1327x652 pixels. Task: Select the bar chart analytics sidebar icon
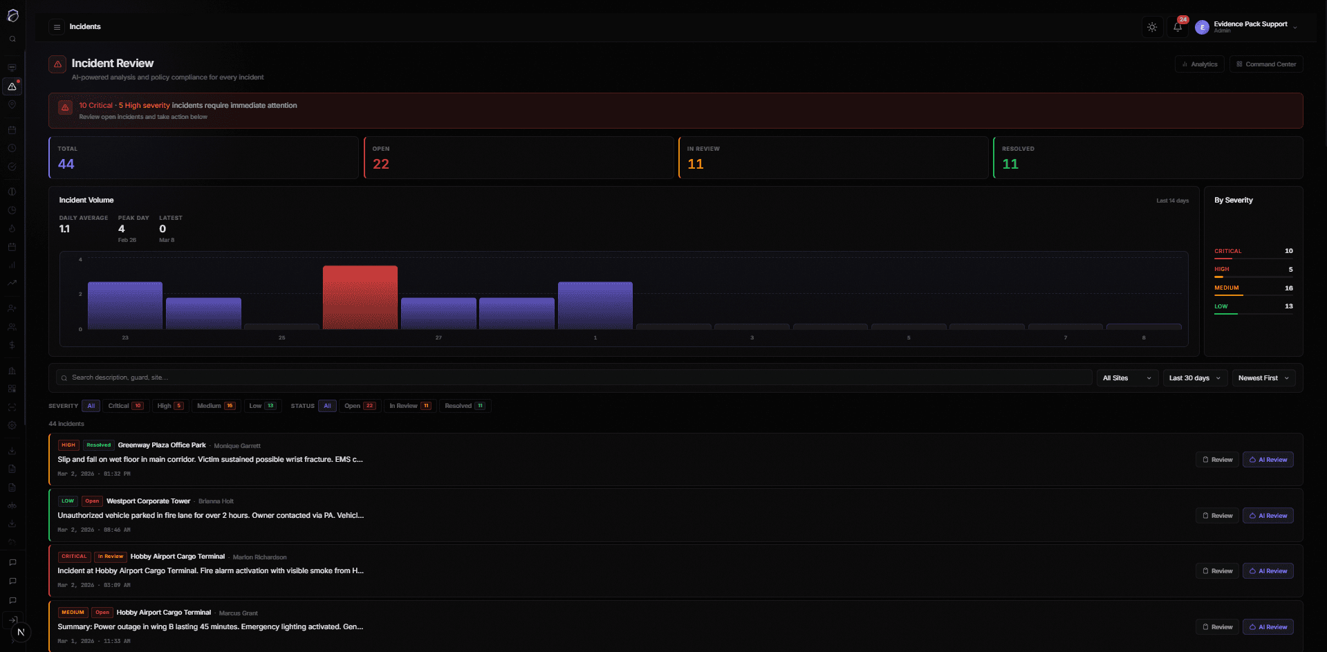[x=12, y=265]
